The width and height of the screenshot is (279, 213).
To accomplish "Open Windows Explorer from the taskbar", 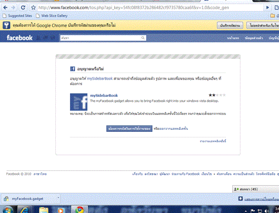I will [44, 210].
